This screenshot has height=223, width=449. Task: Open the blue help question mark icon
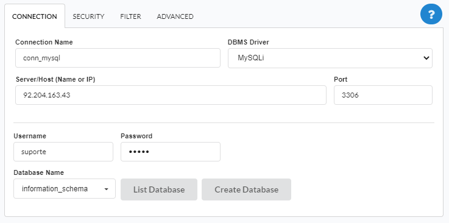[431, 14]
